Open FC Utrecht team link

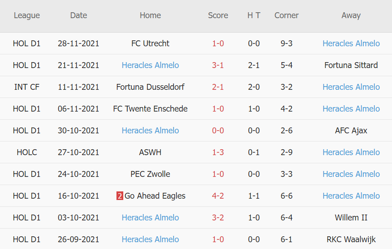click(x=150, y=44)
